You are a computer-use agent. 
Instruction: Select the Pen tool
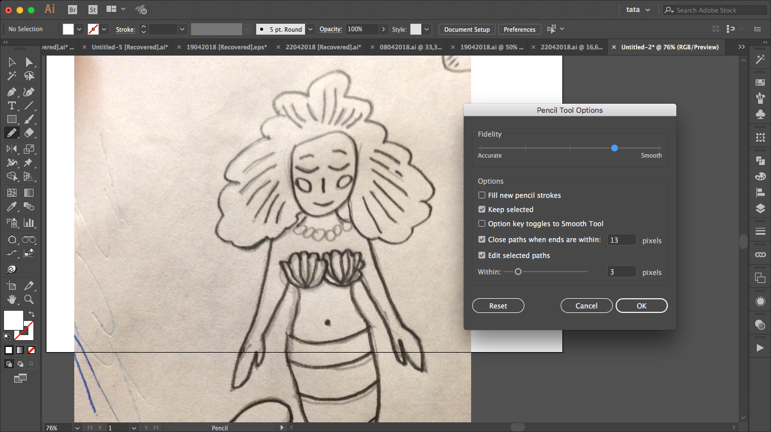click(x=11, y=92)
